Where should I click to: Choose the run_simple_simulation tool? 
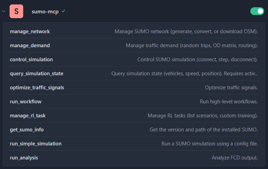pyautogui.click(x=36, y=144)
